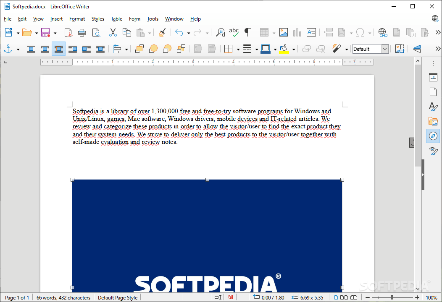Insert Text Box icon
The width and height of the screenshot is (442, 302).
pyautogui.click(x=311, y=32)
